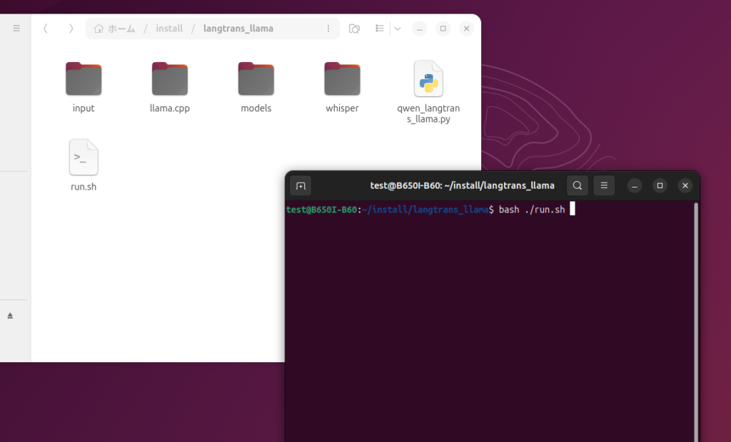731x442 pixels.
Task: Navigate to ホーム in the path bar
Action: 115,29
